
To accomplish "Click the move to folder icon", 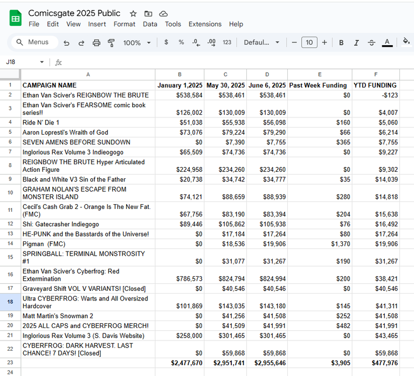I will pyautogui.click(x=148, y=13).
